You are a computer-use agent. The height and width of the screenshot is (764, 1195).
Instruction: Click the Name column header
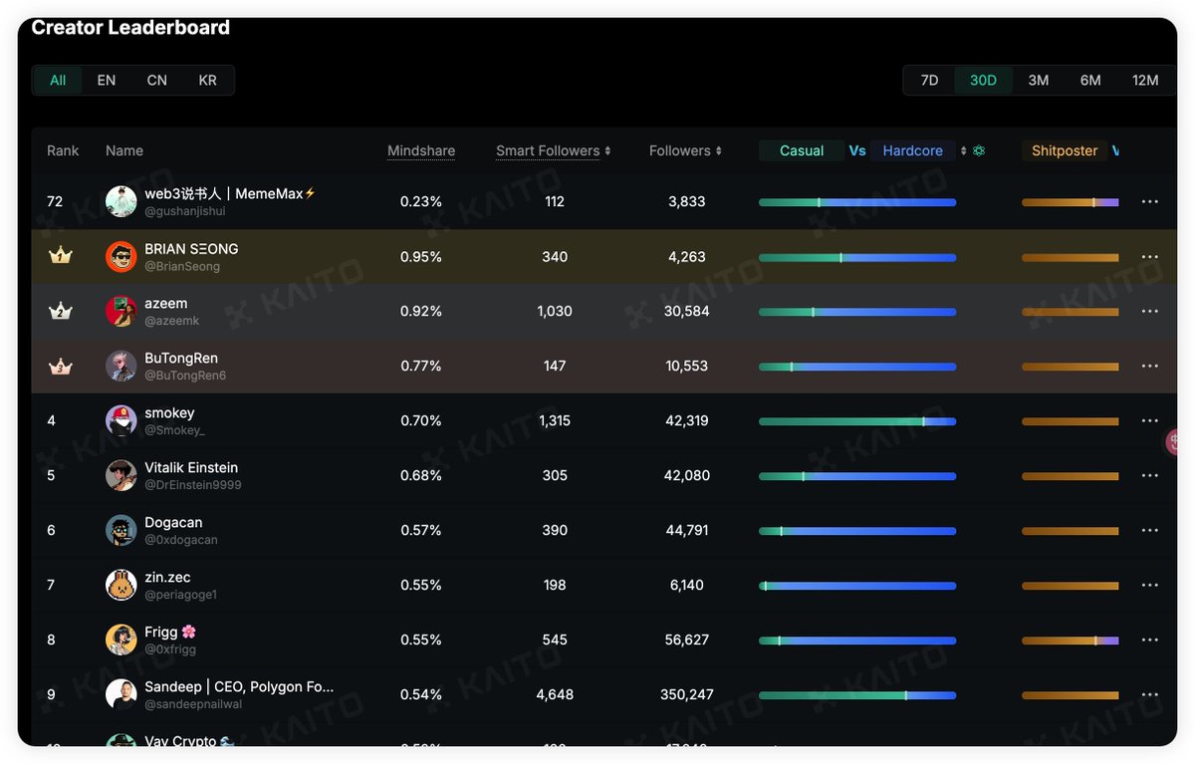point(124,150)
